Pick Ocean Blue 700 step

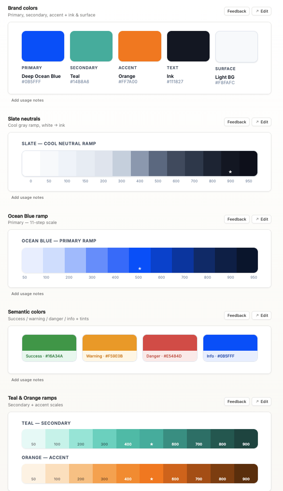coord(183,260)
